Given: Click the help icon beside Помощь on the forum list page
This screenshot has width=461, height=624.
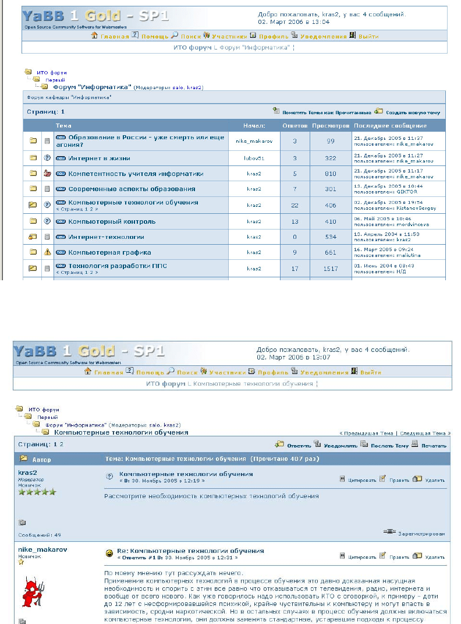Looking at the screenshot, I should 135,35.
